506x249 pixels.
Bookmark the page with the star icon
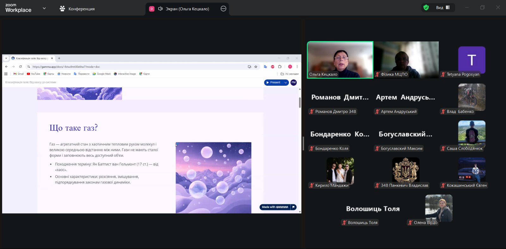tap(256, 67)
